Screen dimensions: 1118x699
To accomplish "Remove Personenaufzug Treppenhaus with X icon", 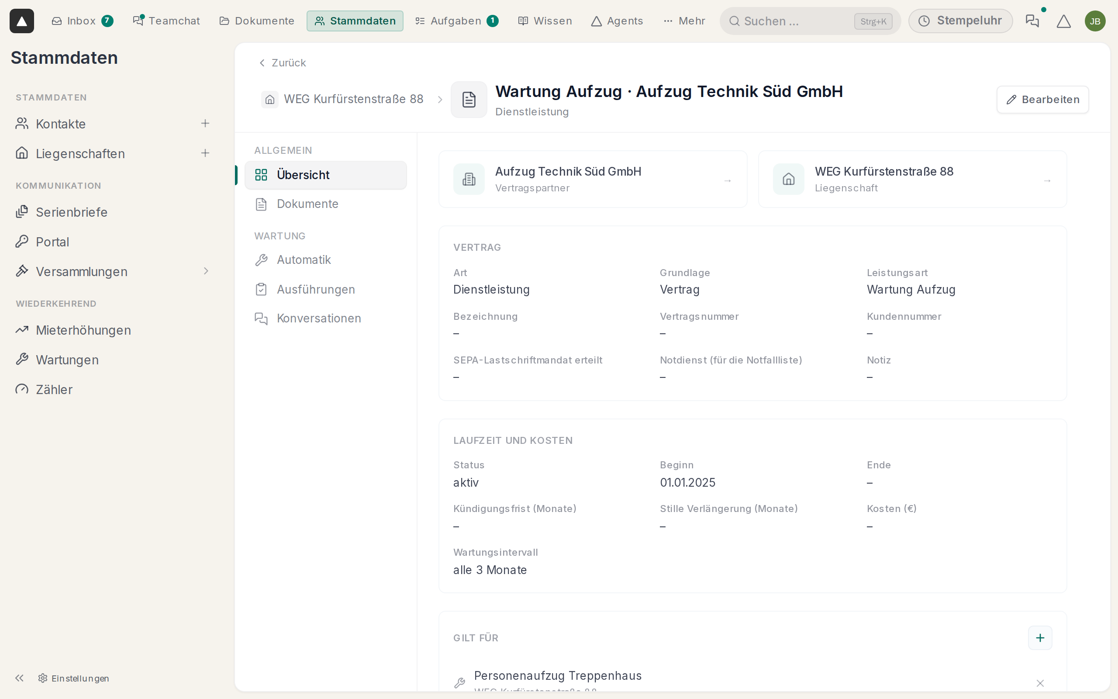I will 1040,683.
